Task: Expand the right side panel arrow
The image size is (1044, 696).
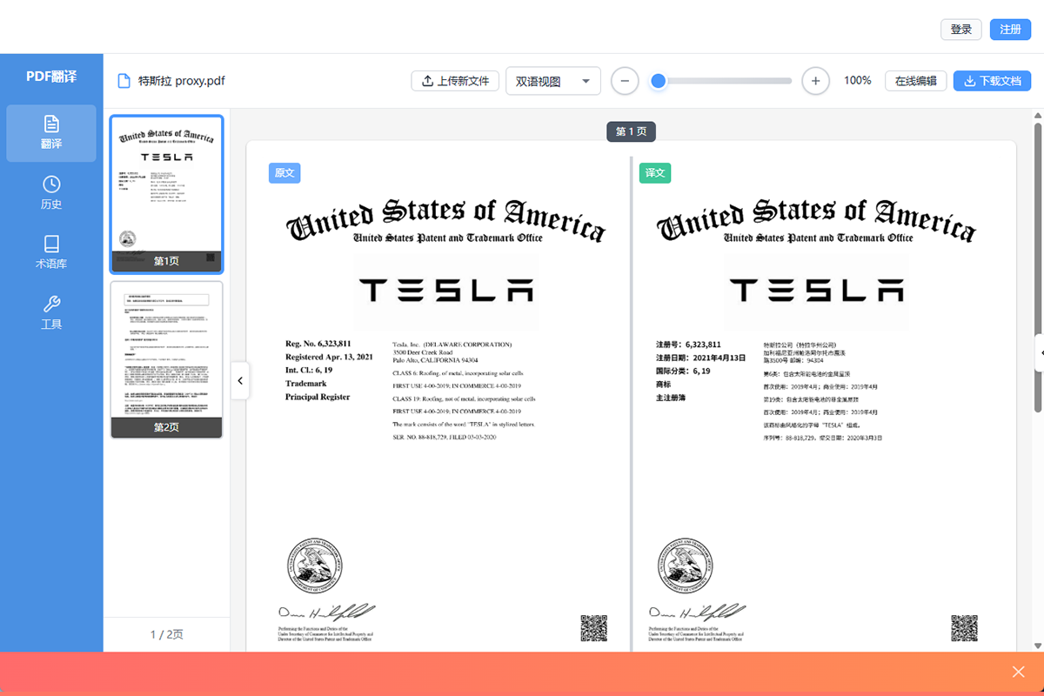Action: pyautogui.click(x=1040, y=353)
